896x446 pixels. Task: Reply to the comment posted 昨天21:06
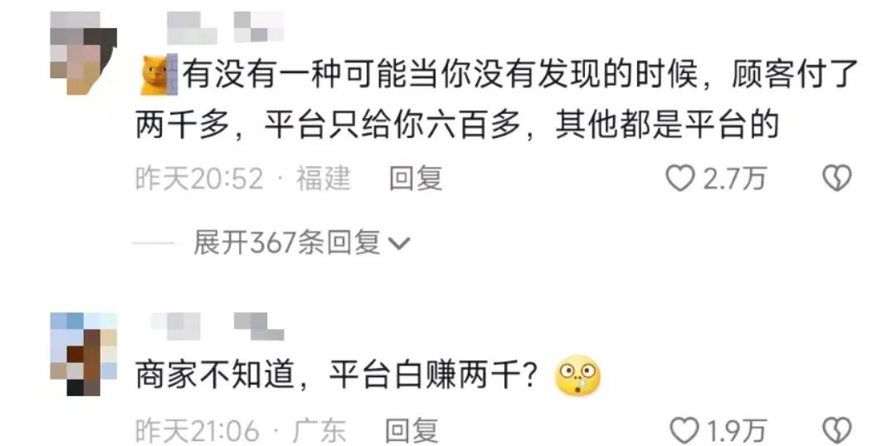point(412,432)
